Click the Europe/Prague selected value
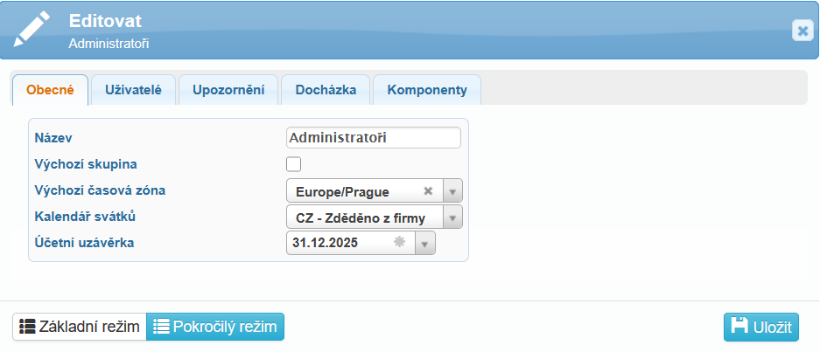 pos(343,191)
